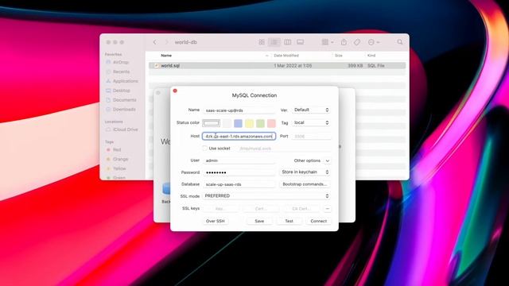Image resolution: width=509 pixels, height=286 pixels.
Task: Open the Ver. Default dropdown
Action: (311, 110)
